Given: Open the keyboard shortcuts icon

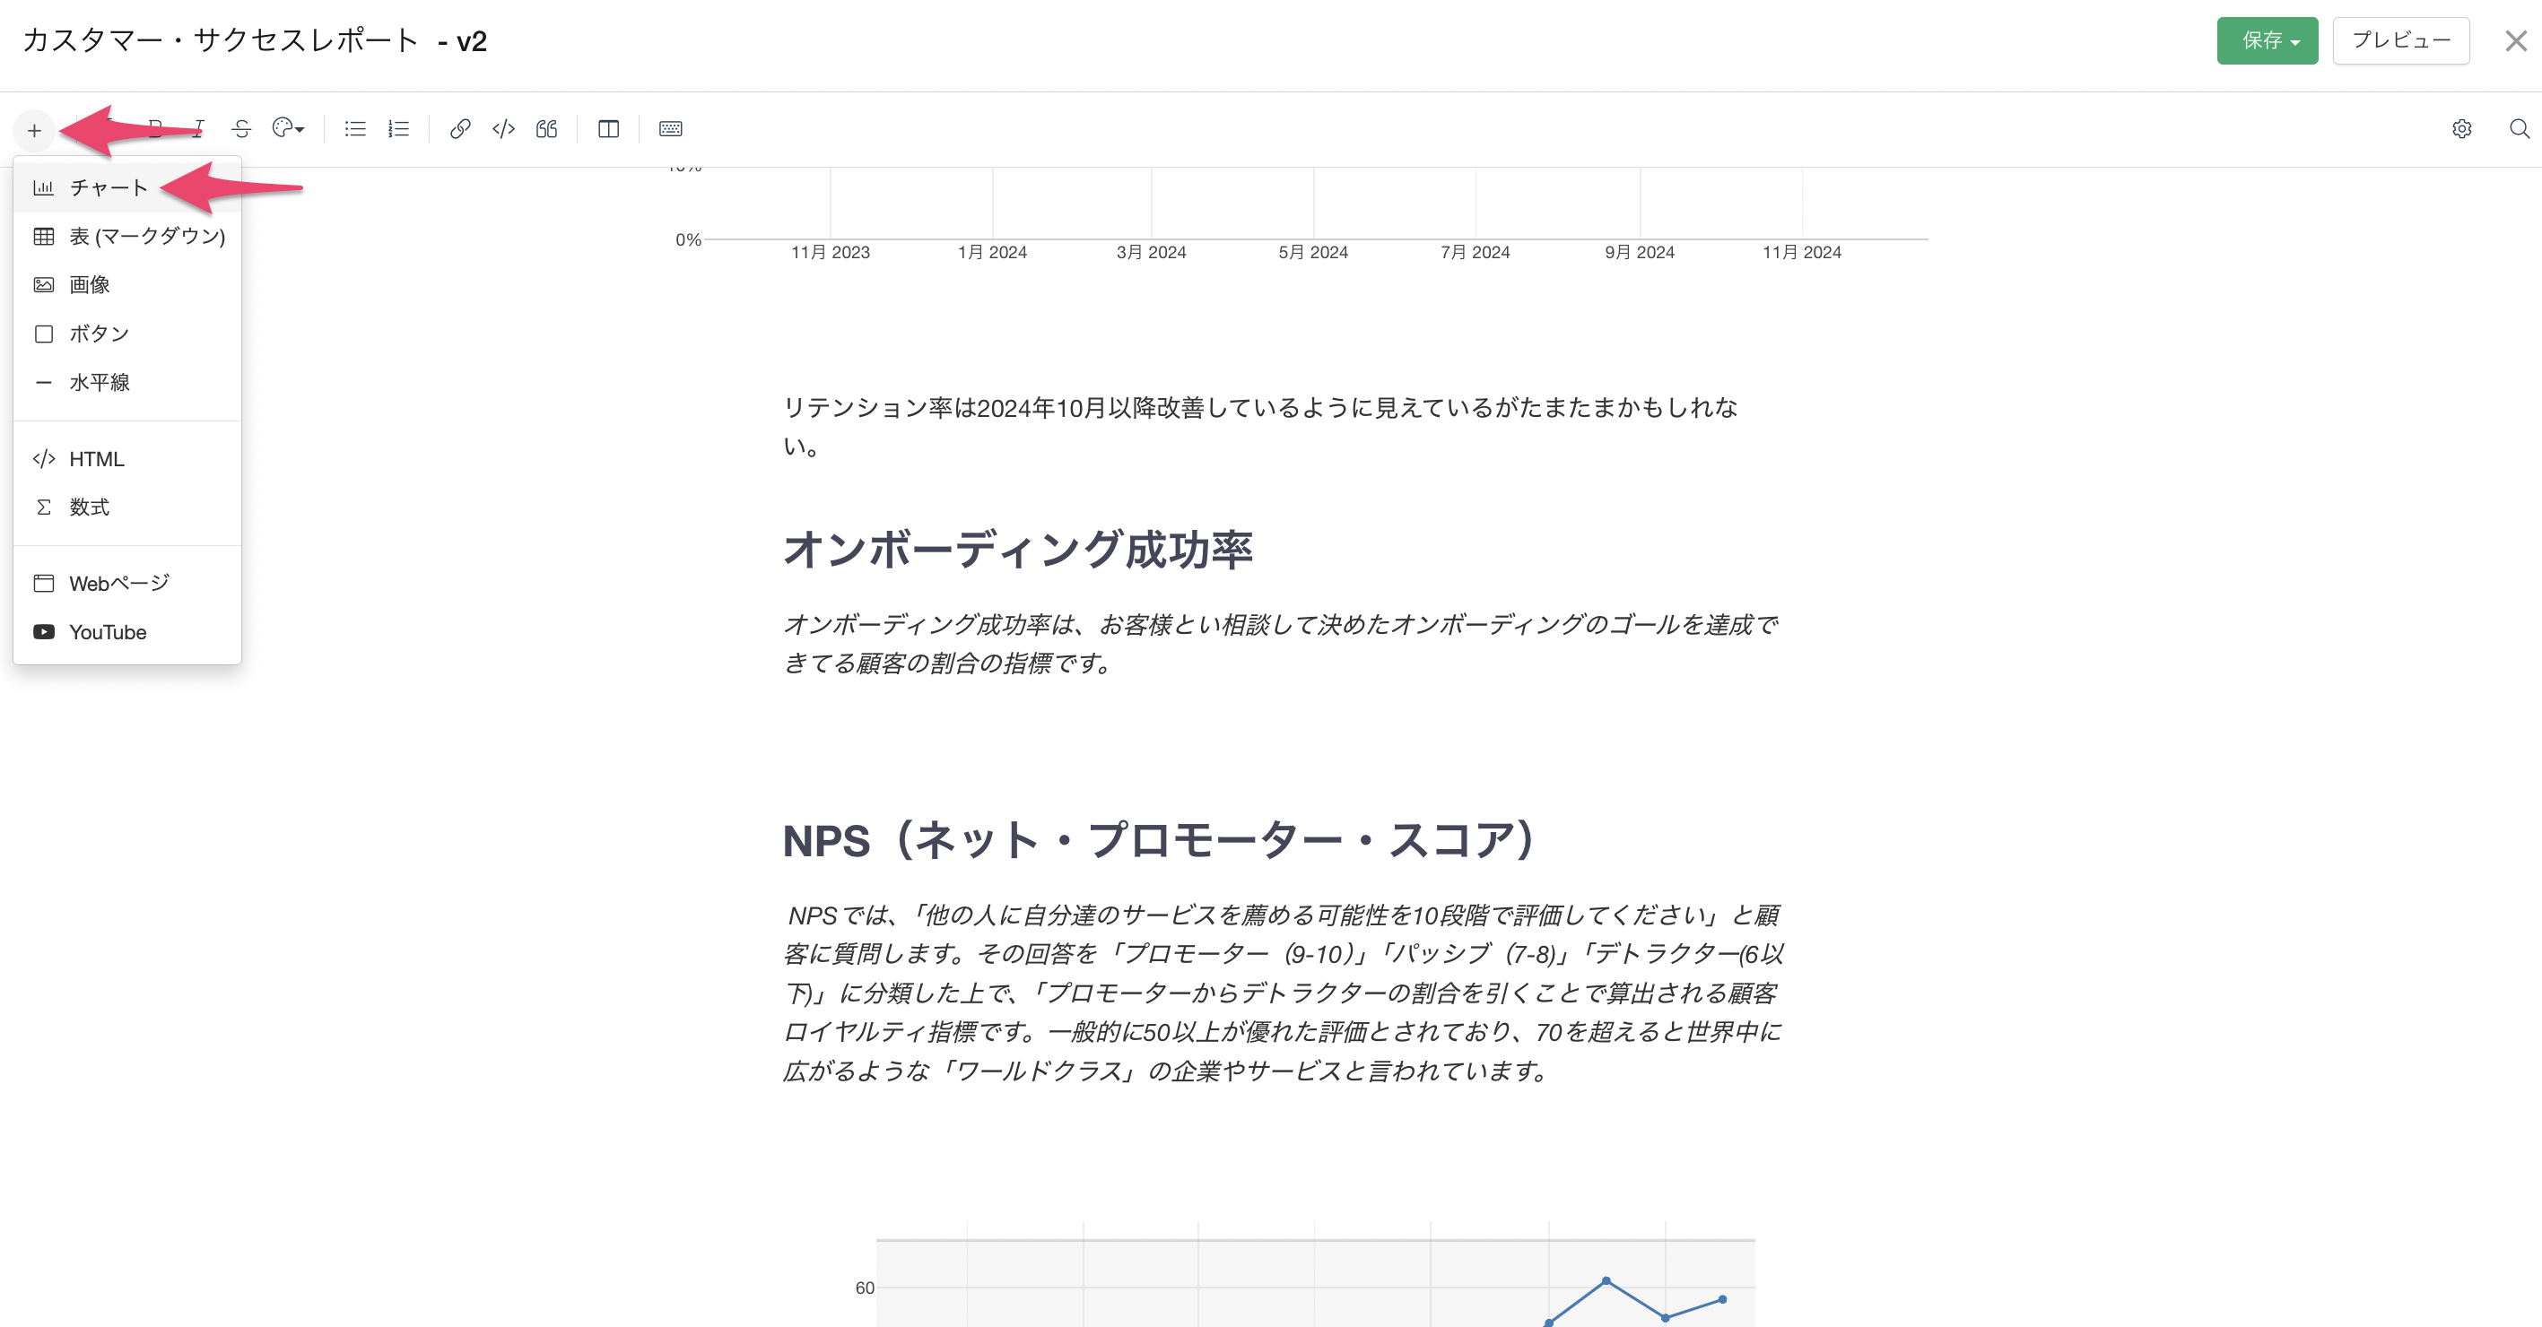Looking at the screenshot, I should 671,128.
